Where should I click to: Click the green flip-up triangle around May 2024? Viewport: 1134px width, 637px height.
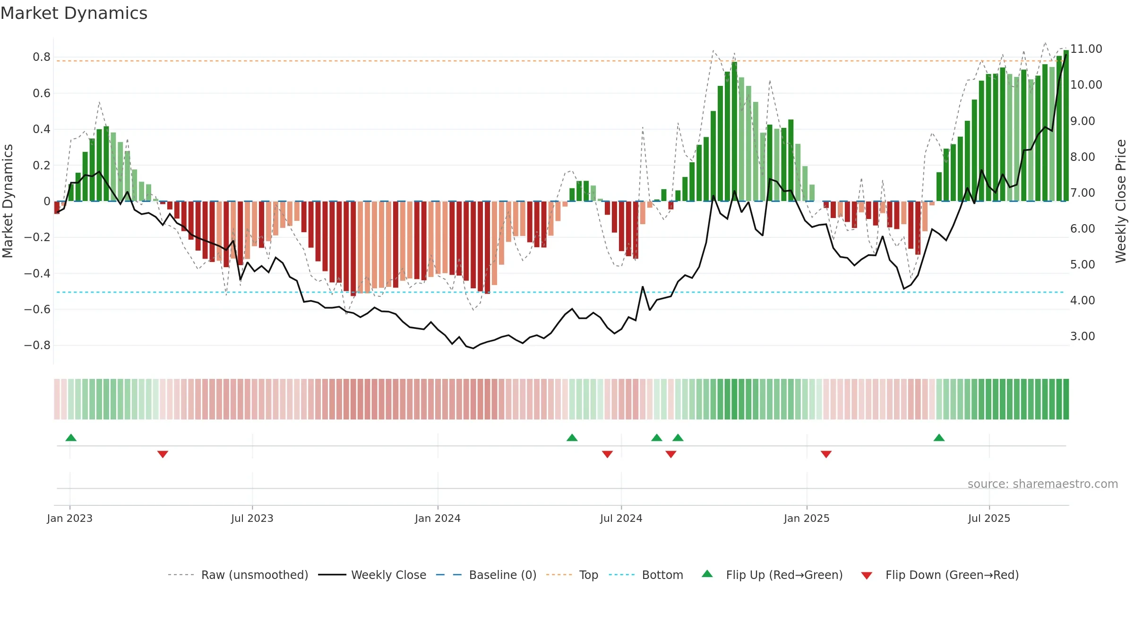tap(572, 437)
